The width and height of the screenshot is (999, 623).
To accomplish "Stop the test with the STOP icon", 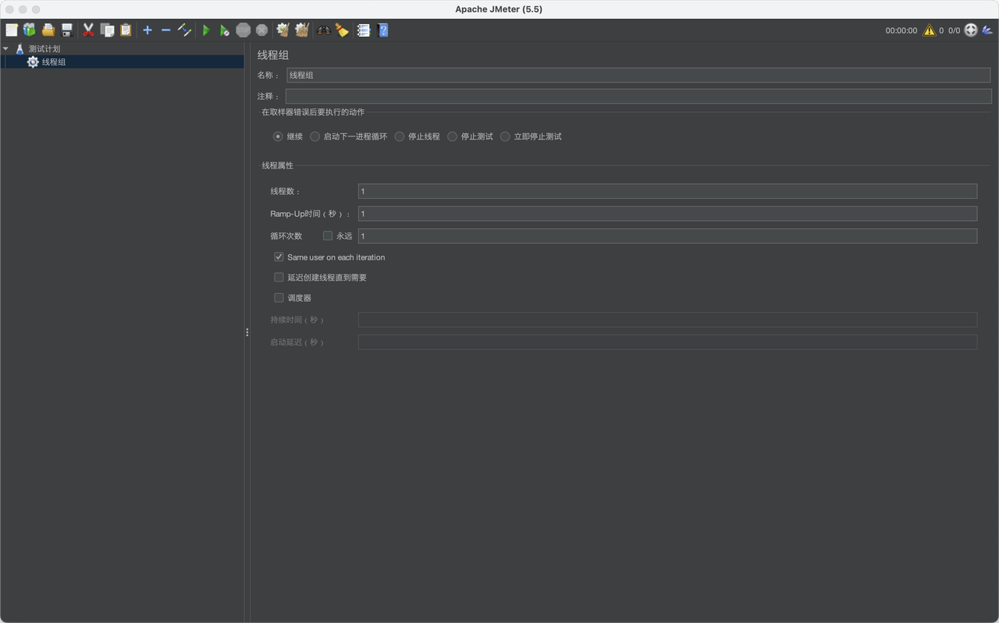I will coord(244,30).
